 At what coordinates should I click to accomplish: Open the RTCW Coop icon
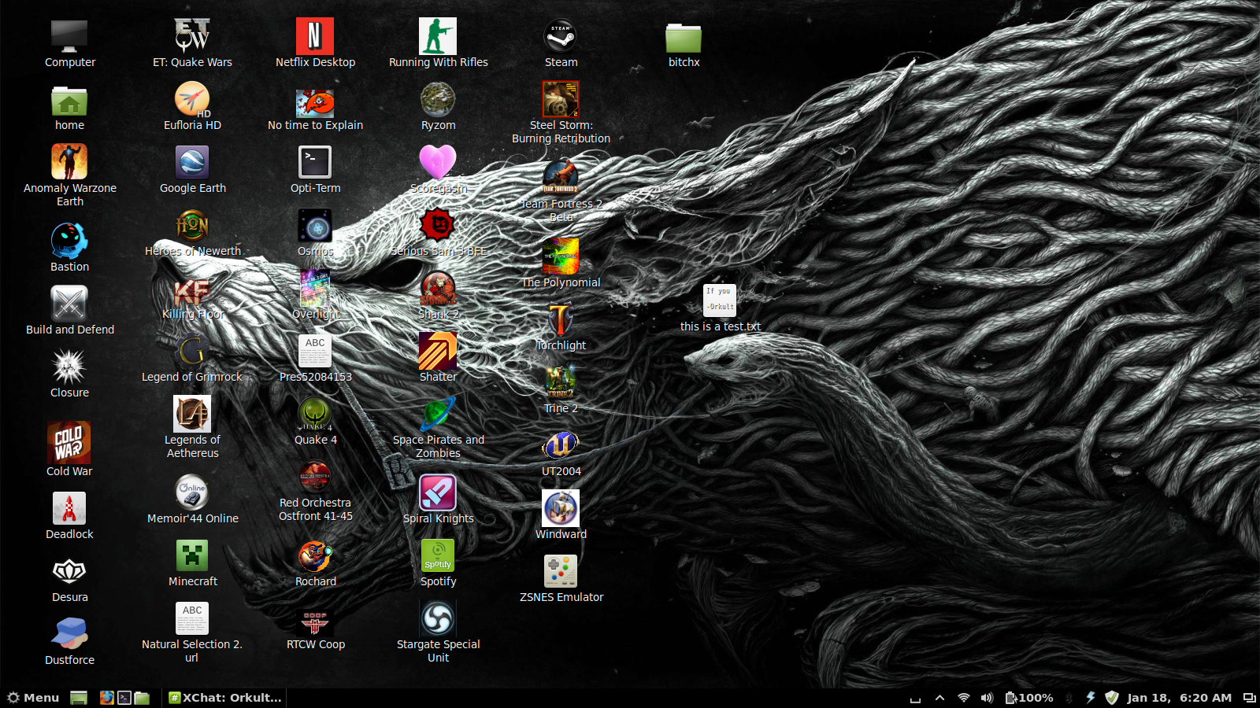click(315, 621)
